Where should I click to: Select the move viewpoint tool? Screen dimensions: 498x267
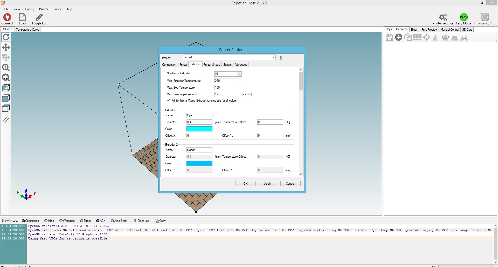(6, 47)
